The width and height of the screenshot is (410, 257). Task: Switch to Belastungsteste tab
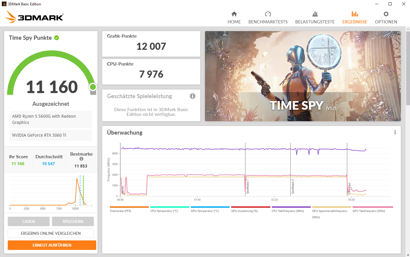pyautogui.click(x=315, y=18)
